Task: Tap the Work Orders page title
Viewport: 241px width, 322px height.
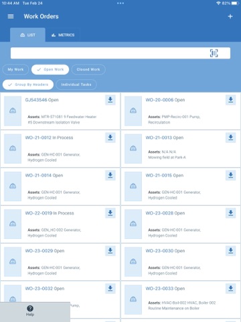Action: point(42,16)
